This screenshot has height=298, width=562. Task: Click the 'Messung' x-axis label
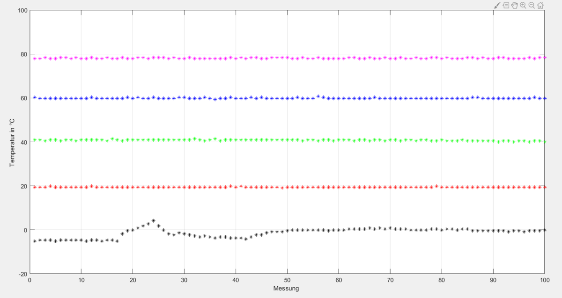(286, 289)
